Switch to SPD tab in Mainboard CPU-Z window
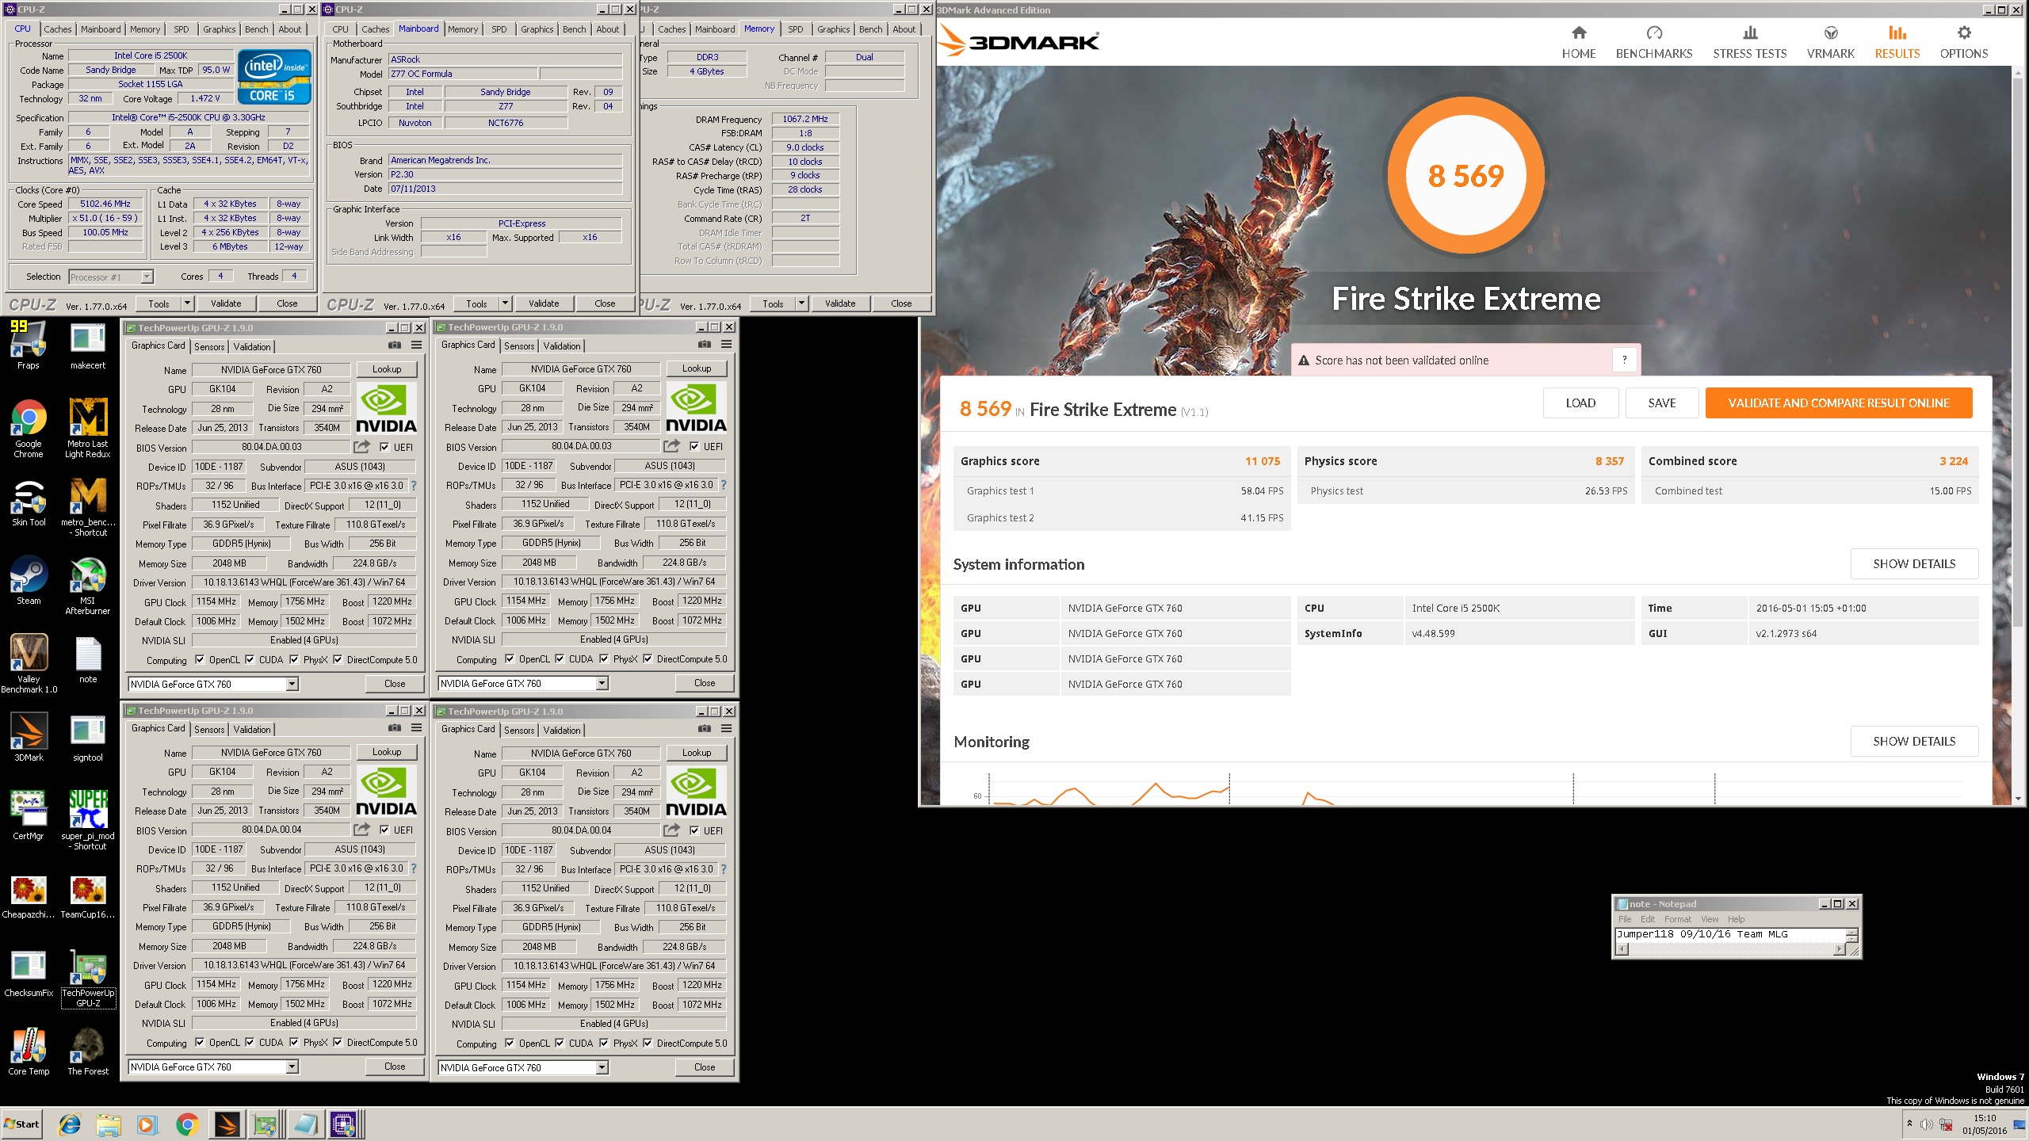This screenshot has width=2029, height=1141. pos(499,29)
